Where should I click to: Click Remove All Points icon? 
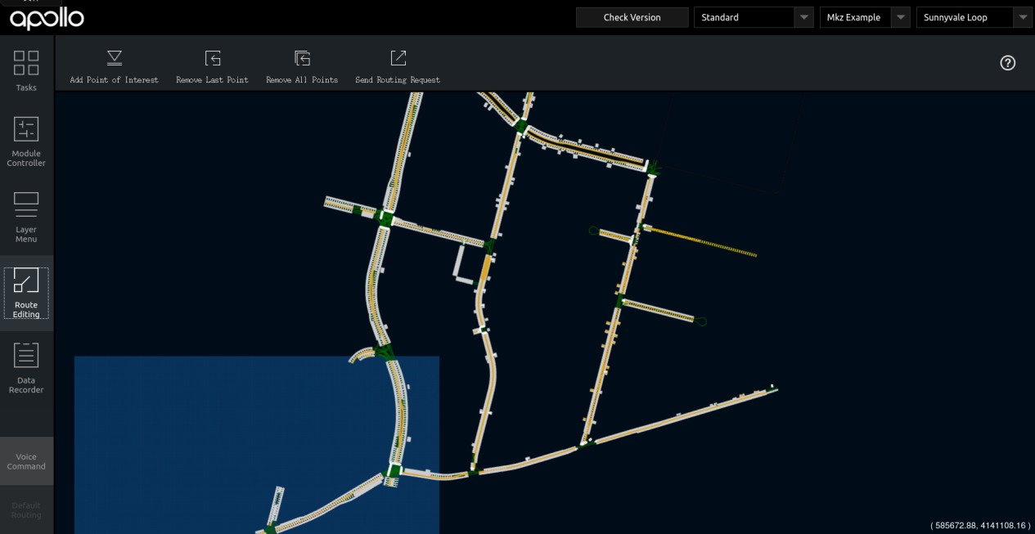coord(302,58)
